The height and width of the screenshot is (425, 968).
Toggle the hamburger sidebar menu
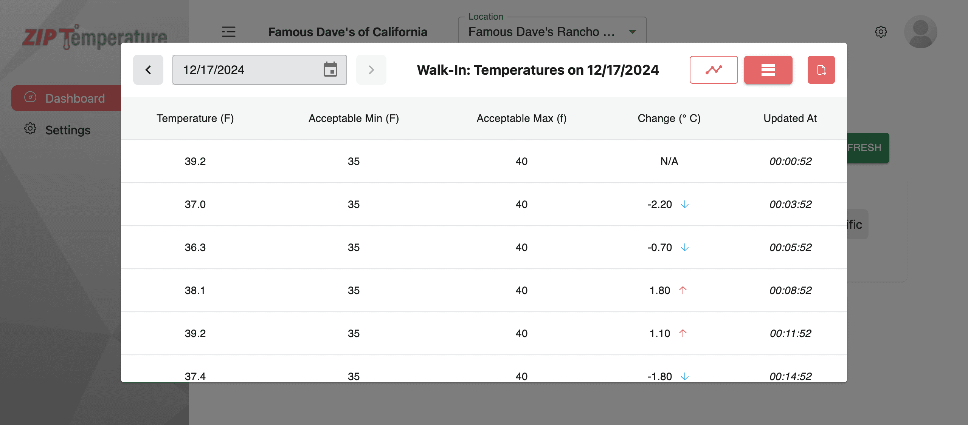pos(228,32)
